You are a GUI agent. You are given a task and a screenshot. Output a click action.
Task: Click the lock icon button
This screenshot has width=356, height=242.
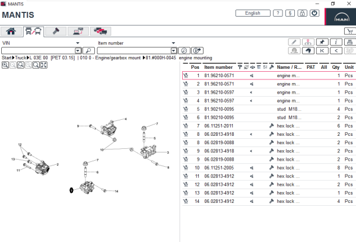(x=302, y=13)
